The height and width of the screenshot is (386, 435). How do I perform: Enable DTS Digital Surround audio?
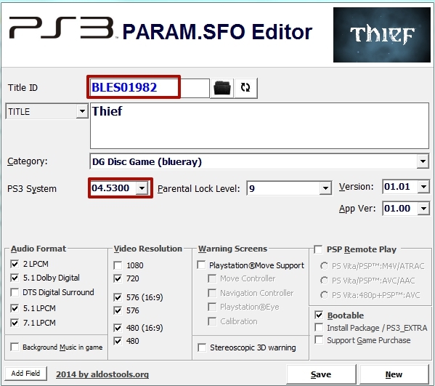point(15,292)
